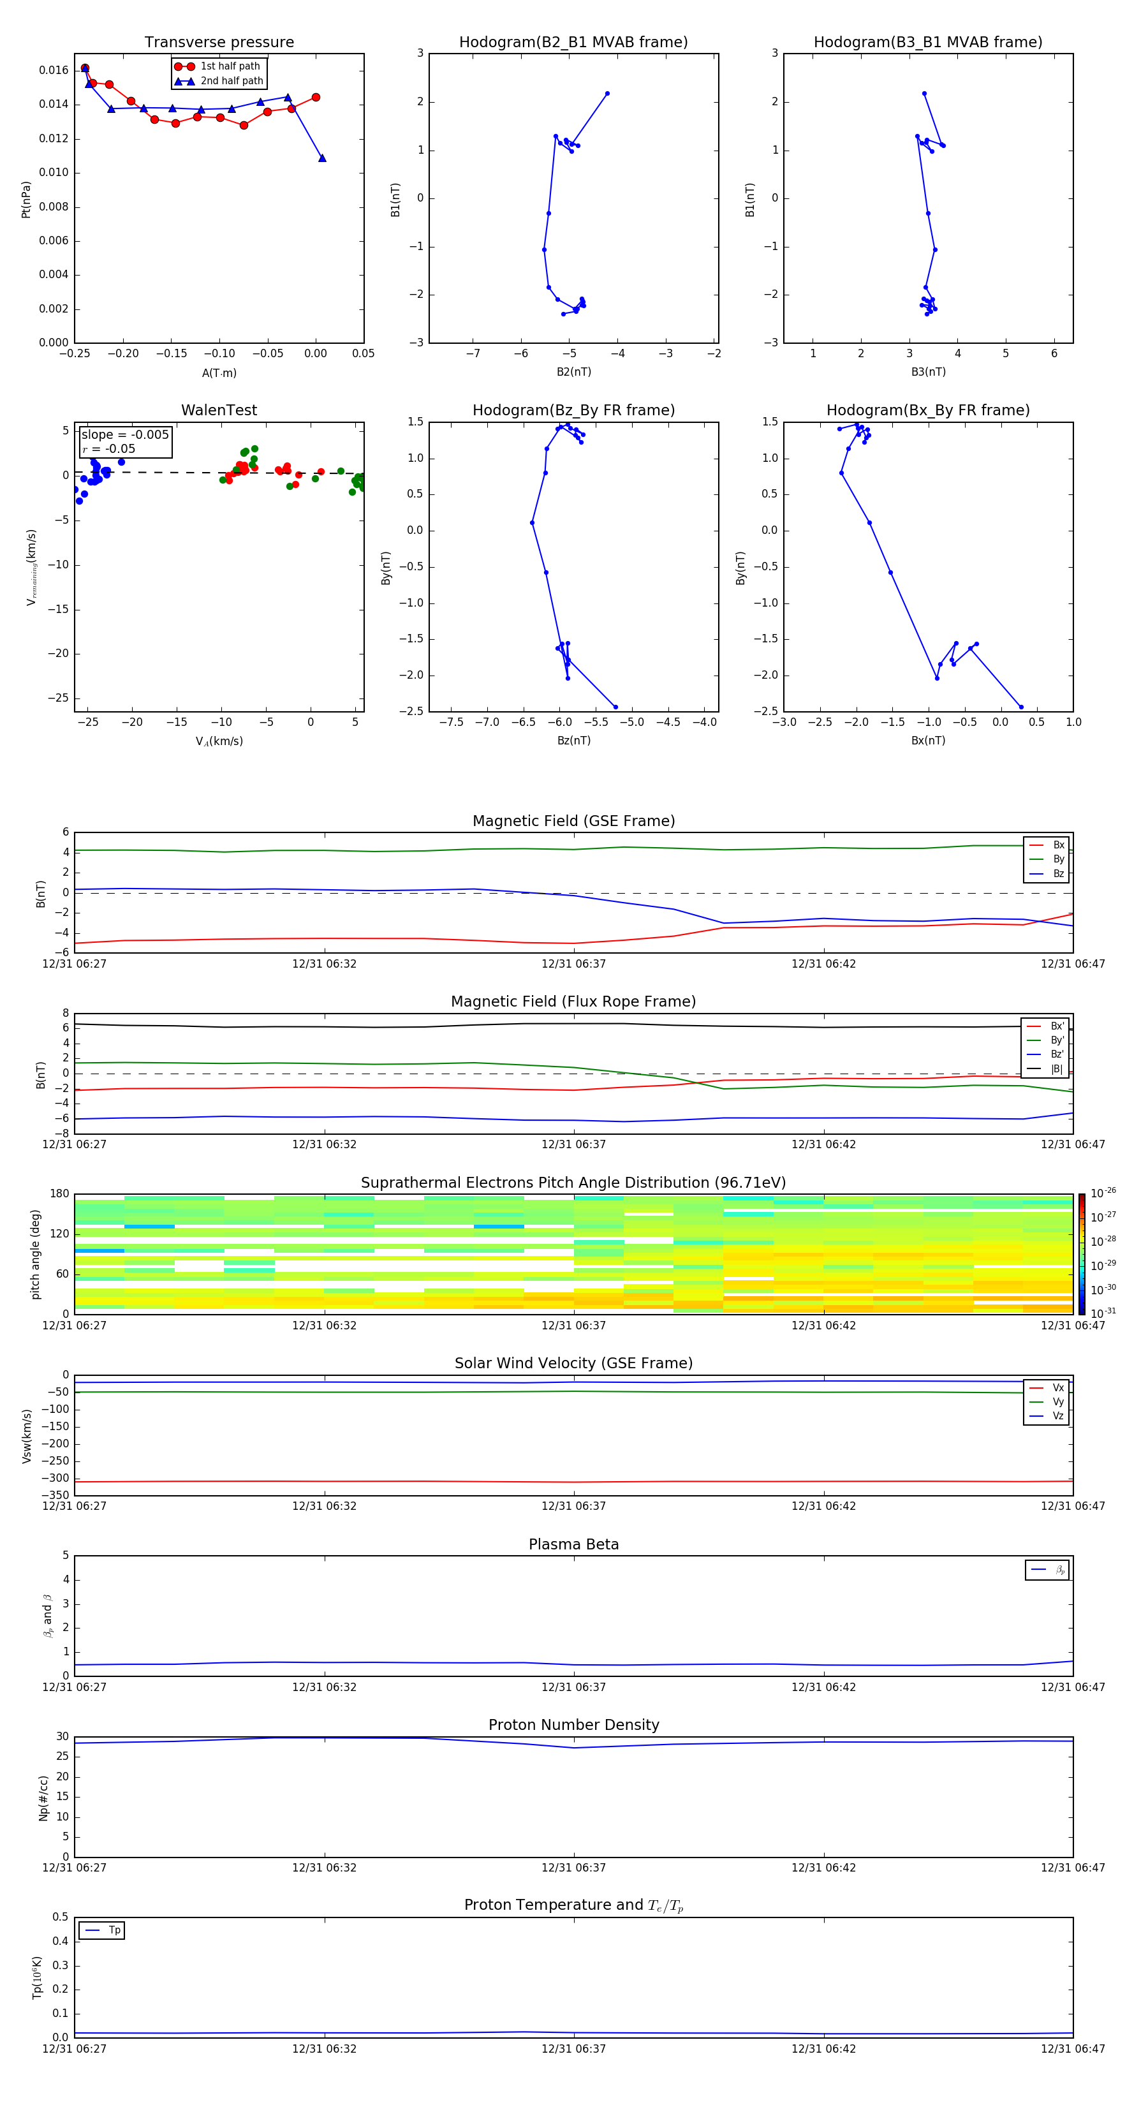Click the 'Np(#/cc)' y-axis label
This screenshot has width=1148, height=2105.
tap(43, 1797)
